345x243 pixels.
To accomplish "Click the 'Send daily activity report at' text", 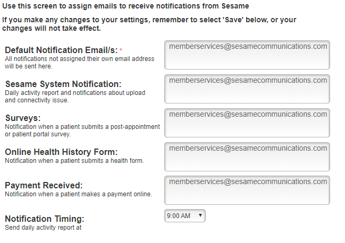I will [x=43, y=228].
